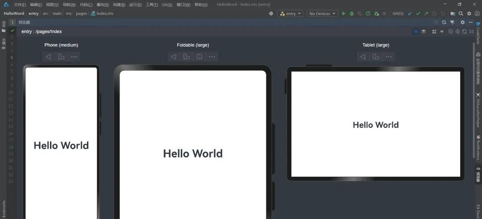This screenshot has height=219, width=482.
Task: Click back button on Phone (medium) preview
Action: [49, 57]
